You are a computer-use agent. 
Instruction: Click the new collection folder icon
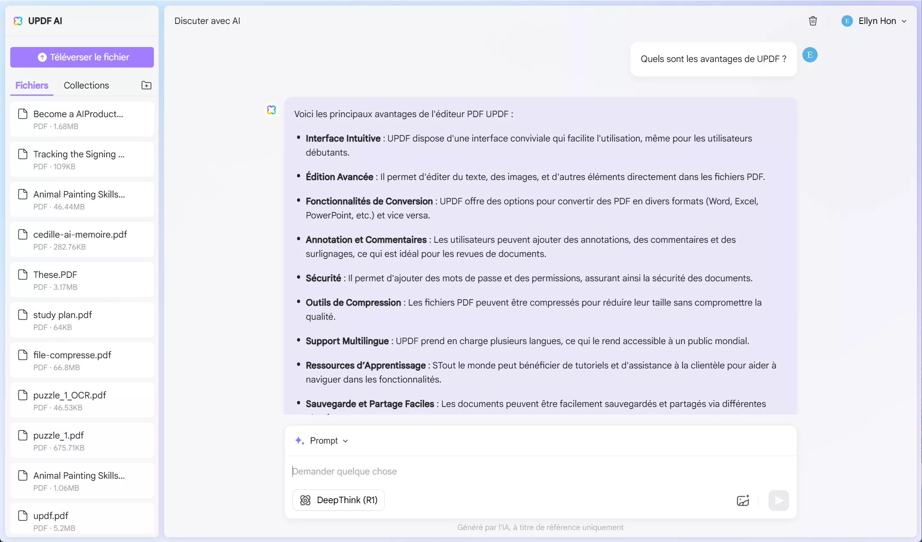coord(146,85)
